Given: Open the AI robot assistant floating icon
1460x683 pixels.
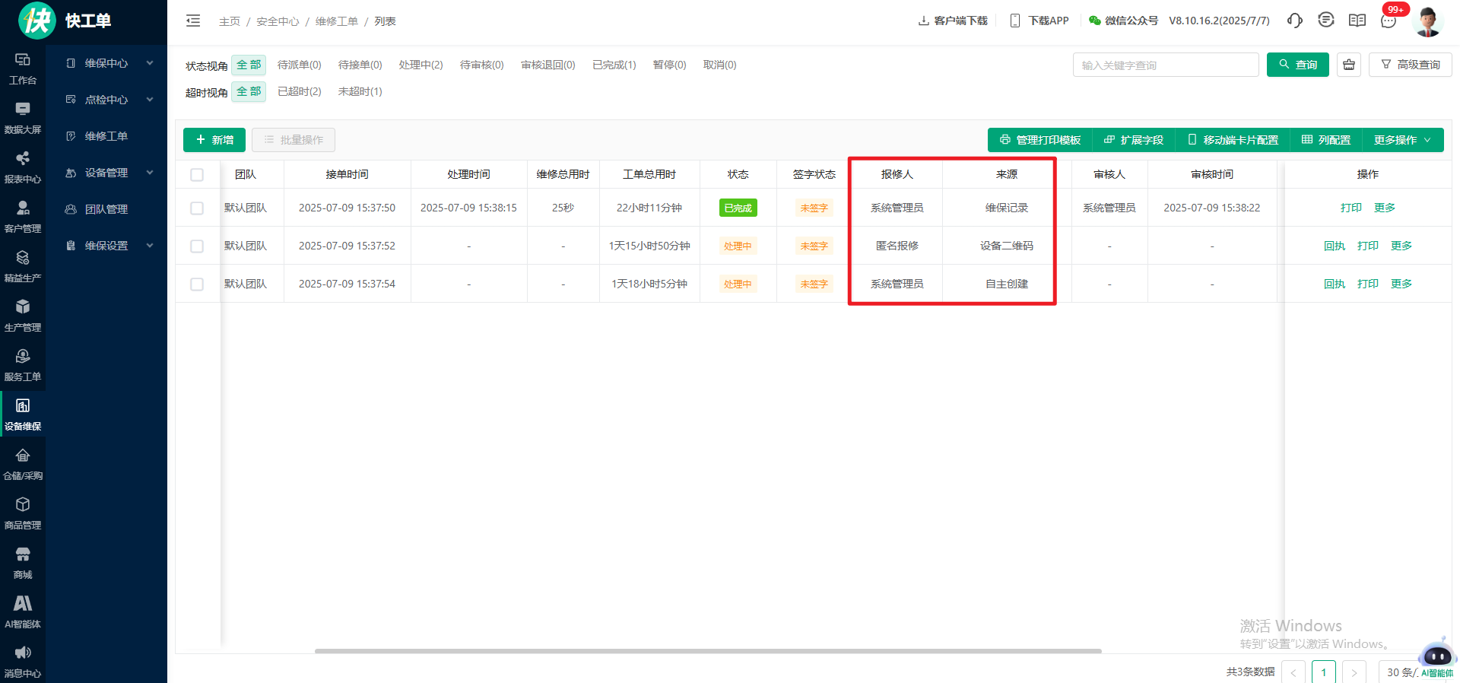Looking at the screenshot, I should pyautogui.click(x=1436, y=655).
